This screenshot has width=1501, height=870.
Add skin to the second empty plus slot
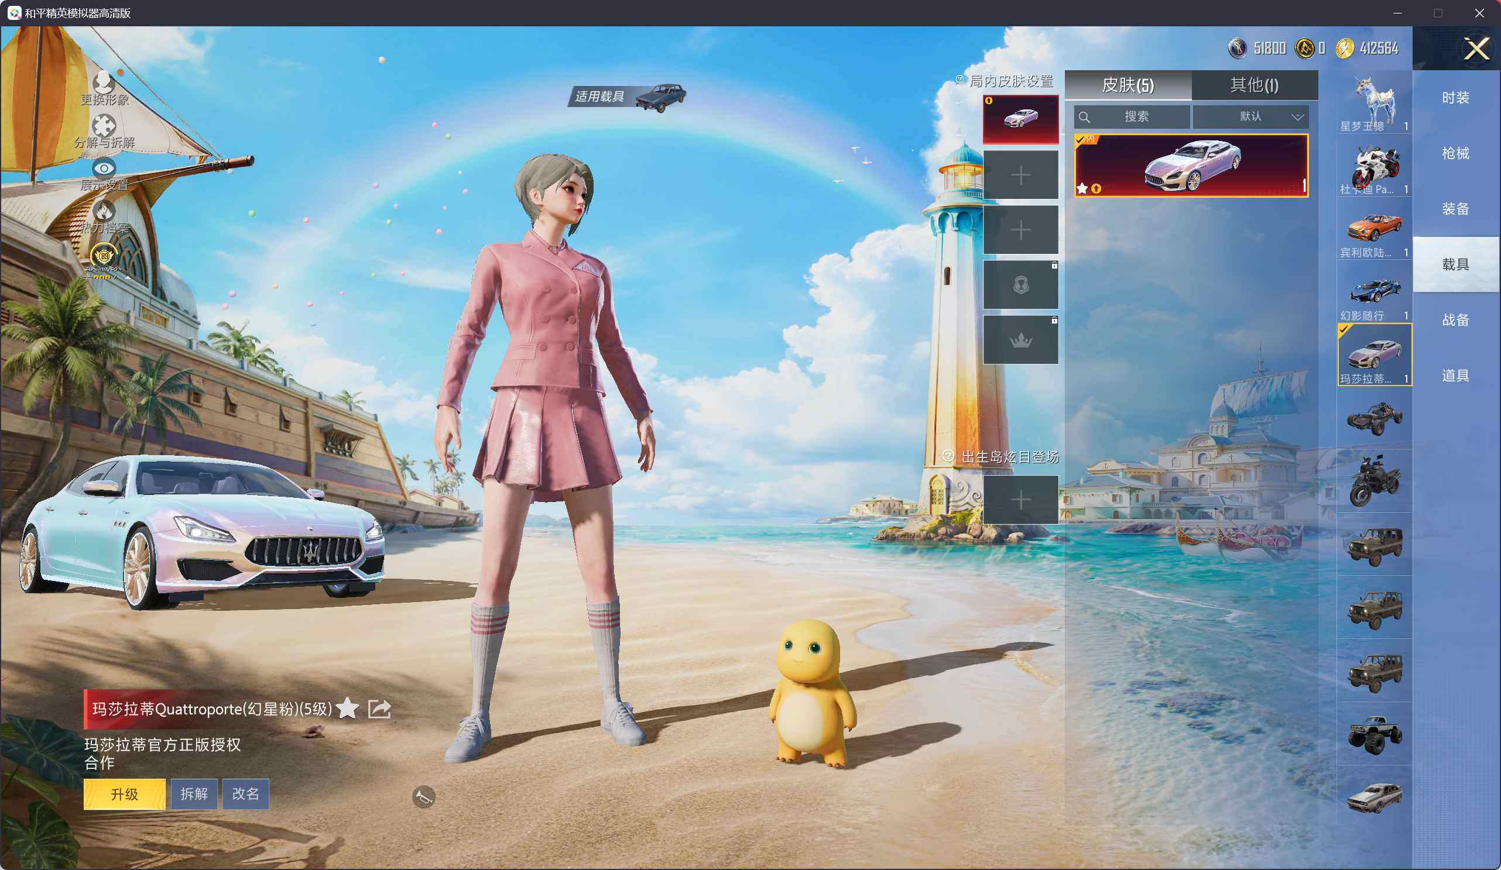coord(1020,174)
